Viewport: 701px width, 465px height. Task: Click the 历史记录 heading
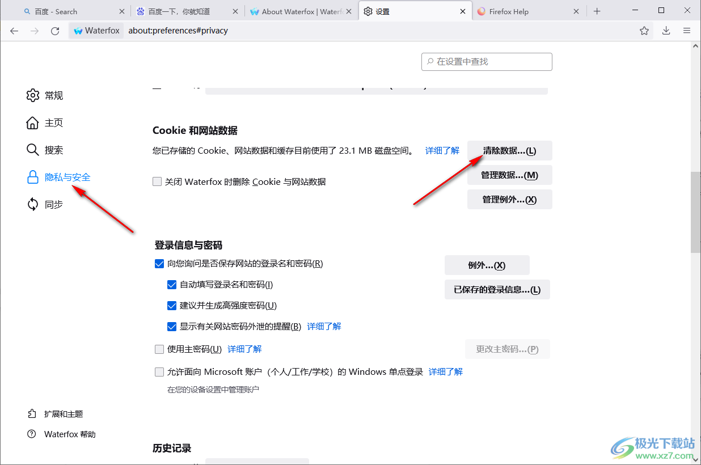(x=172, y=449)
